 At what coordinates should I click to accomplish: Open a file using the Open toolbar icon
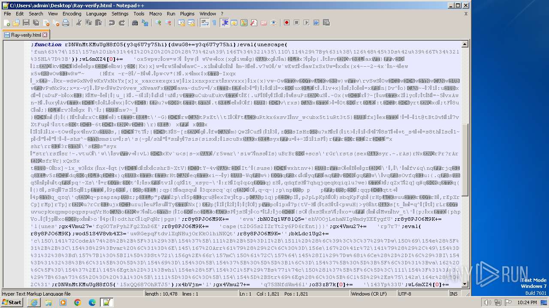[16, 23]
